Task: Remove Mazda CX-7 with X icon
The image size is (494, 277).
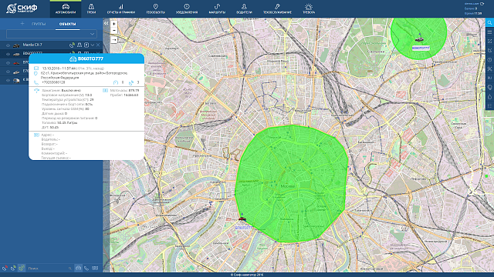Action: (98, 45)
